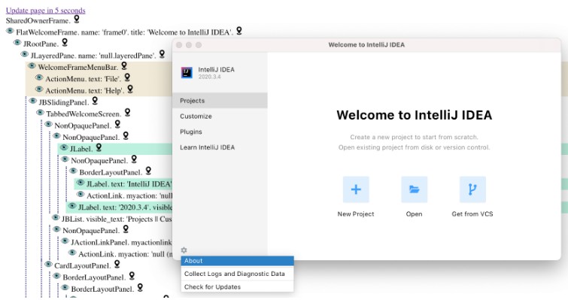Click the folder icon to Open a project

pos(414,189)
